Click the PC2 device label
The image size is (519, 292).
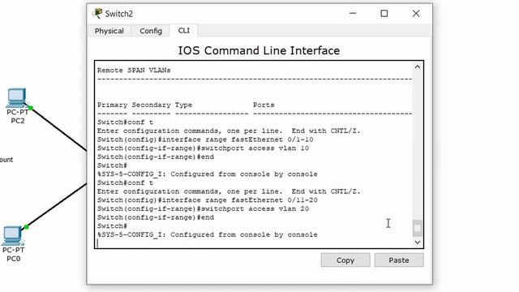pos(18,121)
